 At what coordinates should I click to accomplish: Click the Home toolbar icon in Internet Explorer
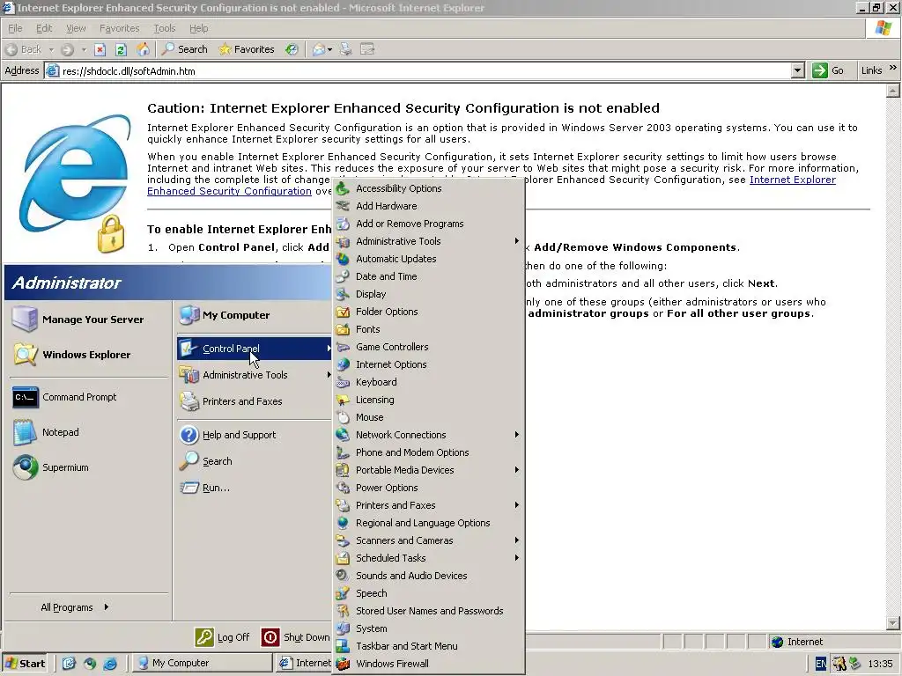click(143, 49)
